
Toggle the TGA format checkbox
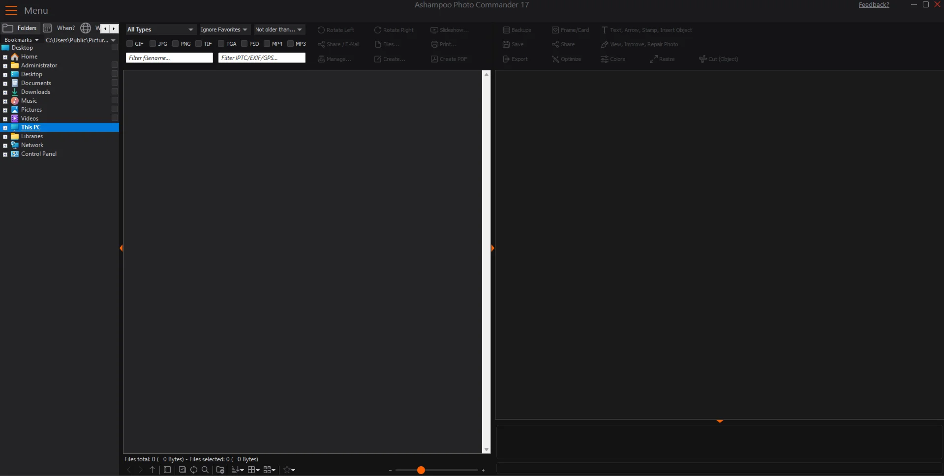(x=221, y=44)
